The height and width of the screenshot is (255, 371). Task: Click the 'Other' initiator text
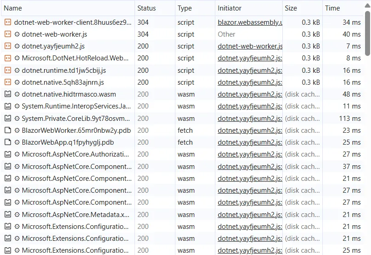(226, 34)
